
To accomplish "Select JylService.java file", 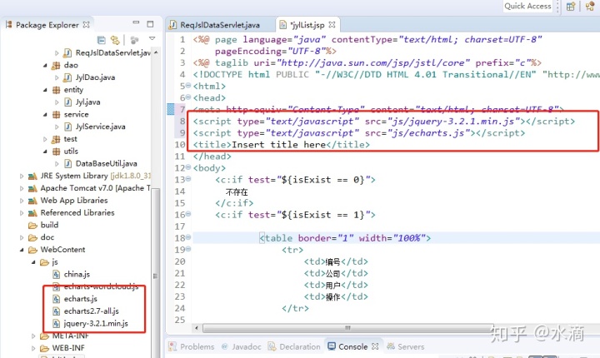I will tap(100, 127).
